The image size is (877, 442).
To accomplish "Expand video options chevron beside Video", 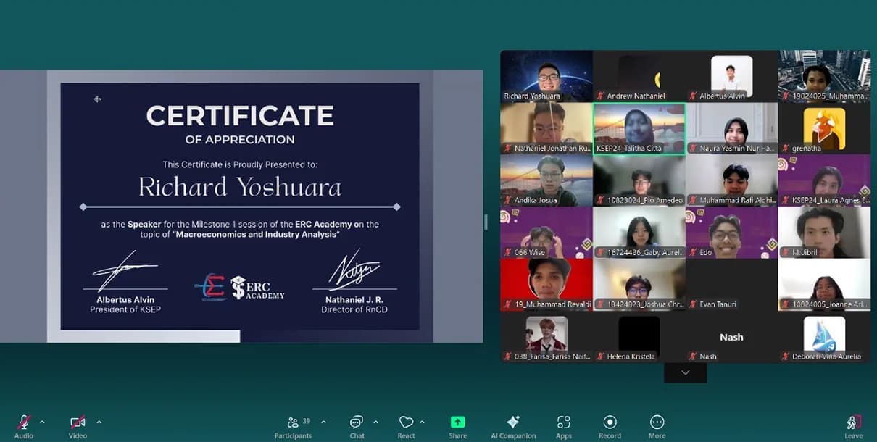I will (99, 422).
